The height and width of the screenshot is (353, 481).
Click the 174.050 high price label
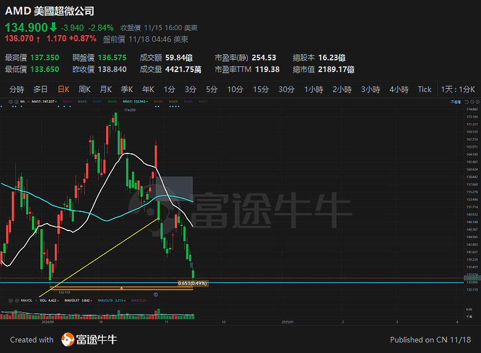[129, 110]
